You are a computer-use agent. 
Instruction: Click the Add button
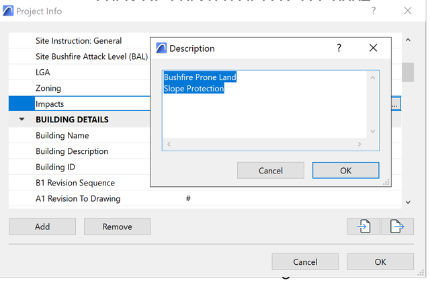[x=42, y=227]
